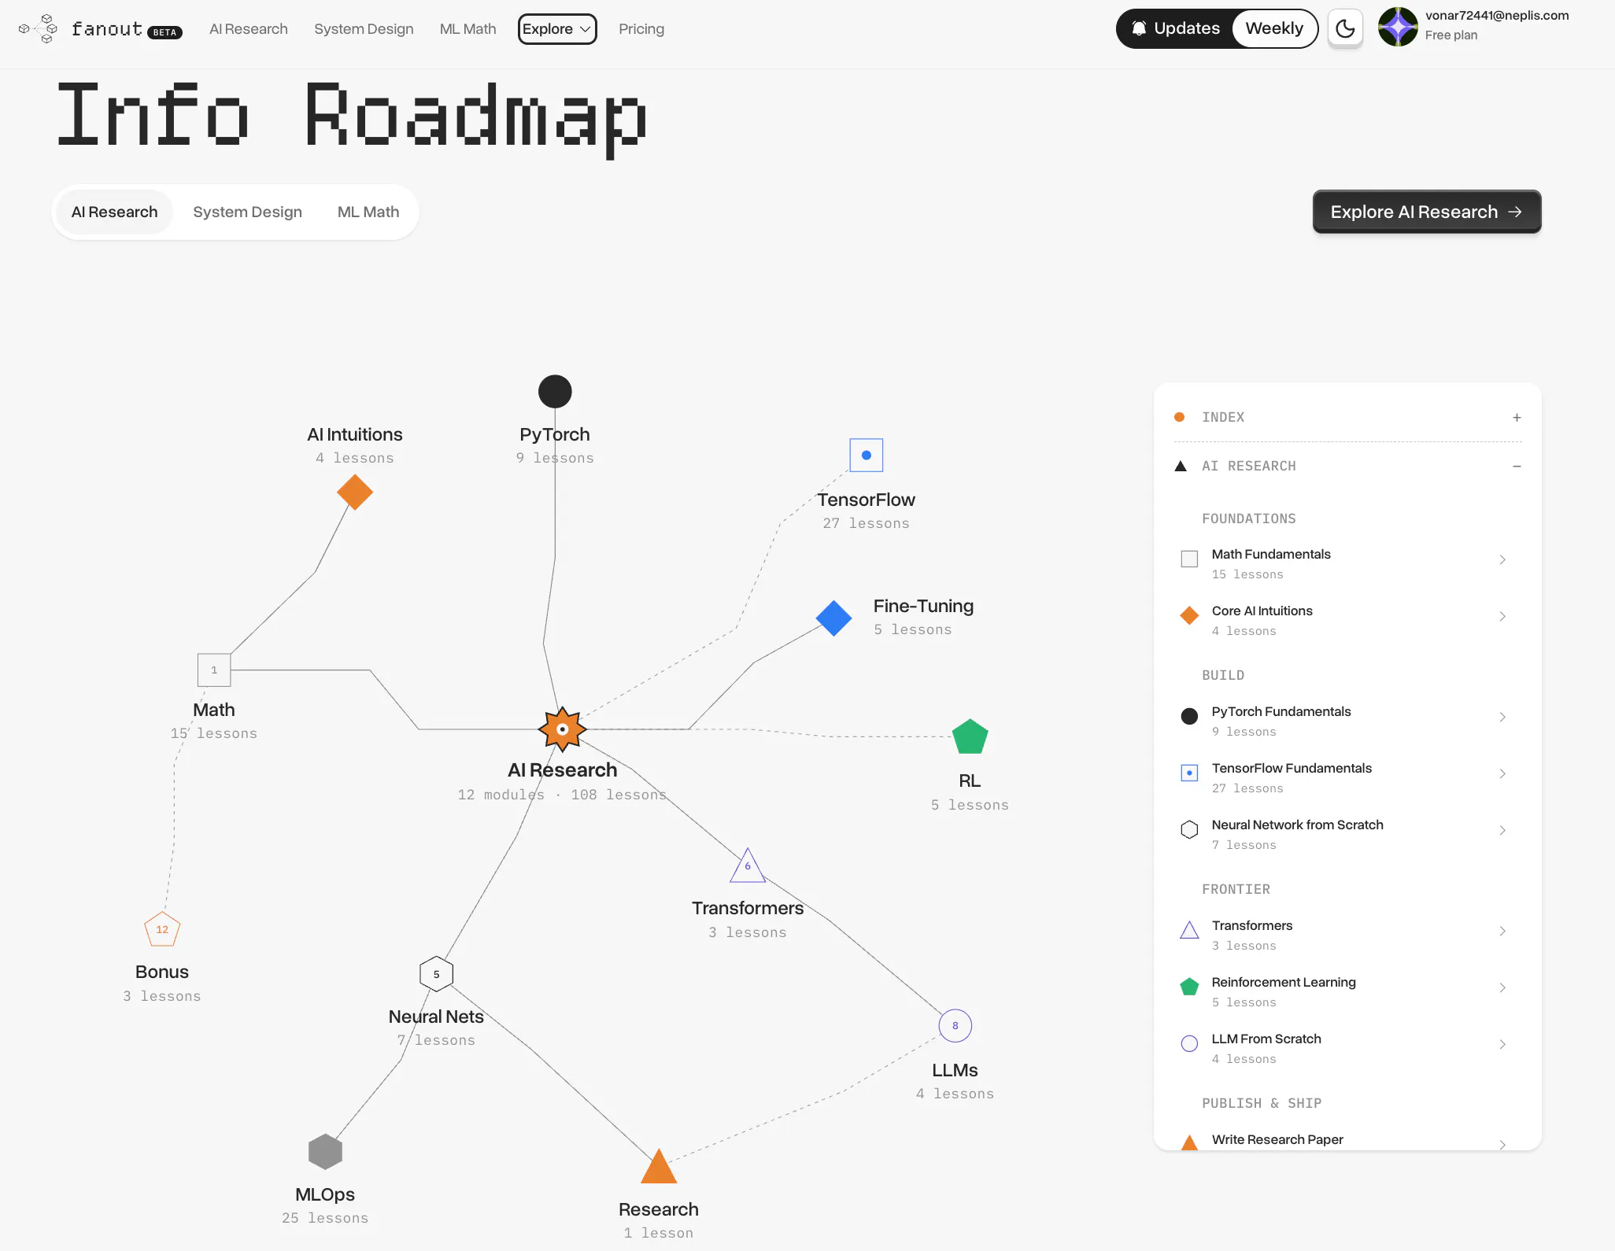Open Write Research Paper entry
Viewport: 1615px width, 1251px height.
(x=1347, y=1140)
